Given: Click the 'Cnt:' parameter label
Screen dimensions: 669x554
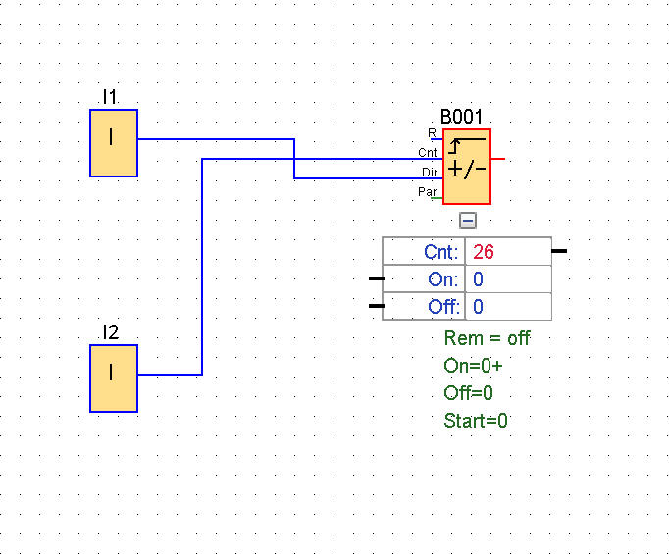Looking at the screenshot, I should click(440, 252).
